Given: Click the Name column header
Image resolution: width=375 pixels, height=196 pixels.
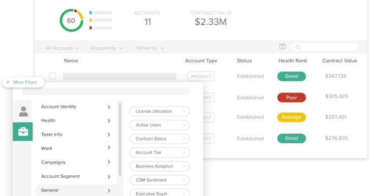Looking at the screenshot, I should (x=71, y=61).
